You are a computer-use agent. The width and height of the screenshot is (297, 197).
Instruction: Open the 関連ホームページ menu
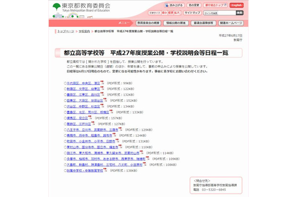point(231,23)
